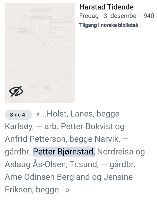Click the name Jensine in the snippet

click(x=118, y=177)
